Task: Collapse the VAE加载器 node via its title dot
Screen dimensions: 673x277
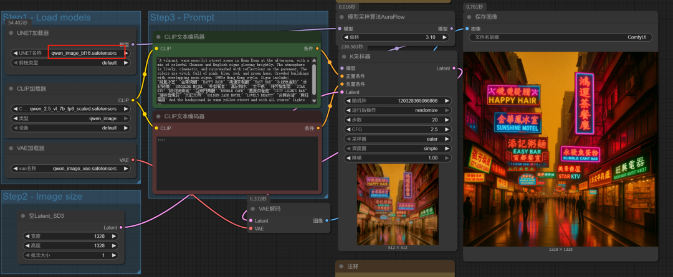Action: [x=12, y=148]
